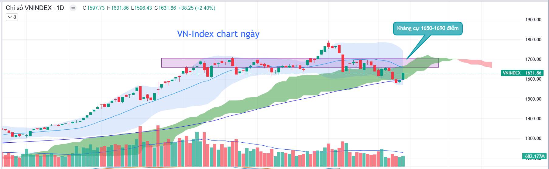The height and width of the screenshot is (169, 549).
Task: Click the open price value O1597.73
Action: 94,8
